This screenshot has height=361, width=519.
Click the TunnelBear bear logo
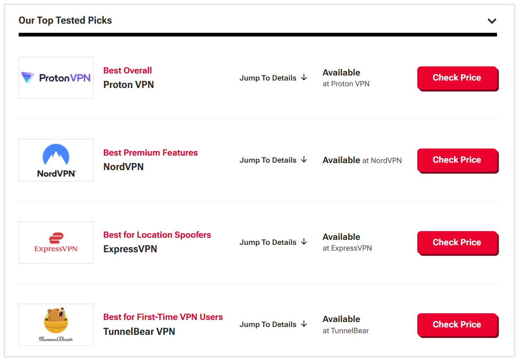tap(56, 324)
